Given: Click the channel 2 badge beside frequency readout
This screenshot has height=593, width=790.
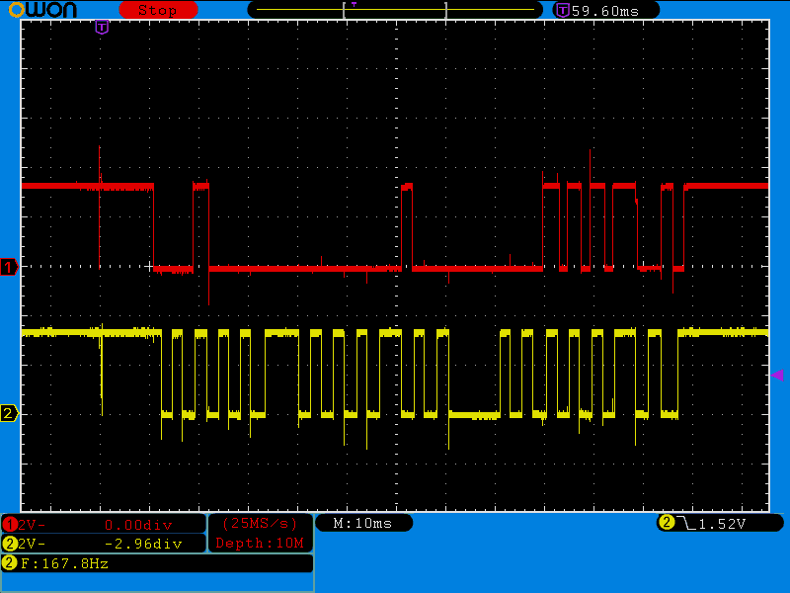Looking at the screenshot, I should [10, 563].
